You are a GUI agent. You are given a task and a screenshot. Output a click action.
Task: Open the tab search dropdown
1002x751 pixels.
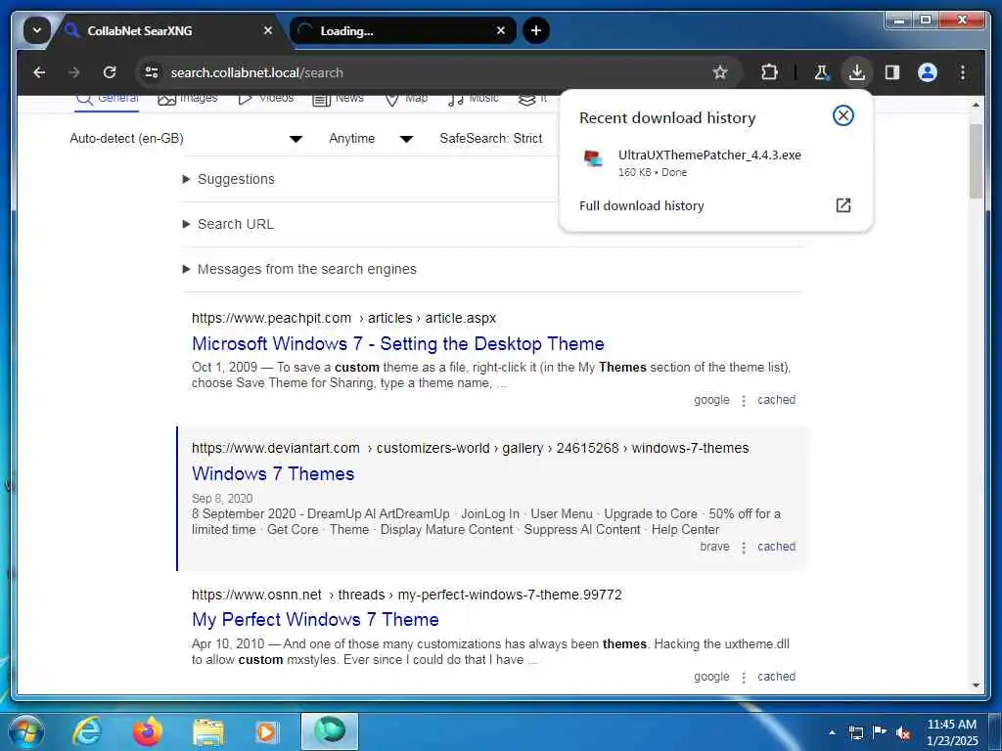(37, 30)
